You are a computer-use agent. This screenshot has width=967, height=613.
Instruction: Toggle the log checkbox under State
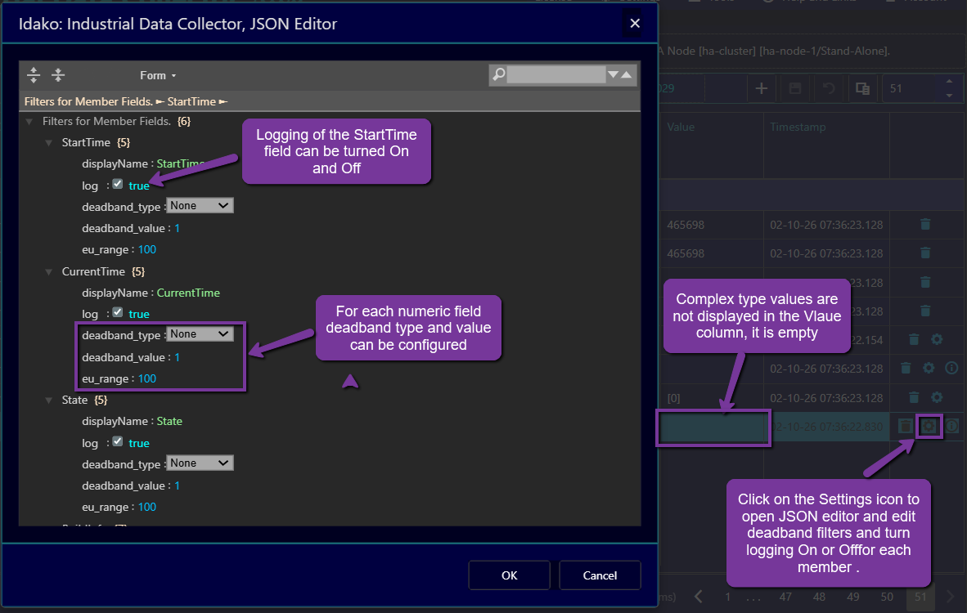click(118, 441)
